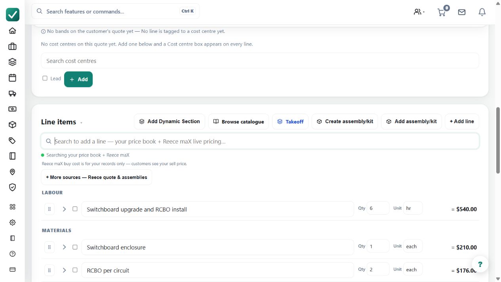This screenshot has width=501, height=282.
Task: Select the RCBO per circuit line checkbox
Action: pyautogui.click(x=75, y=270)
